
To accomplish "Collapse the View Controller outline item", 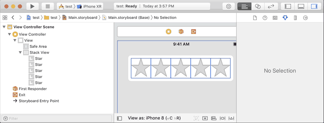I will click(9, 34).
